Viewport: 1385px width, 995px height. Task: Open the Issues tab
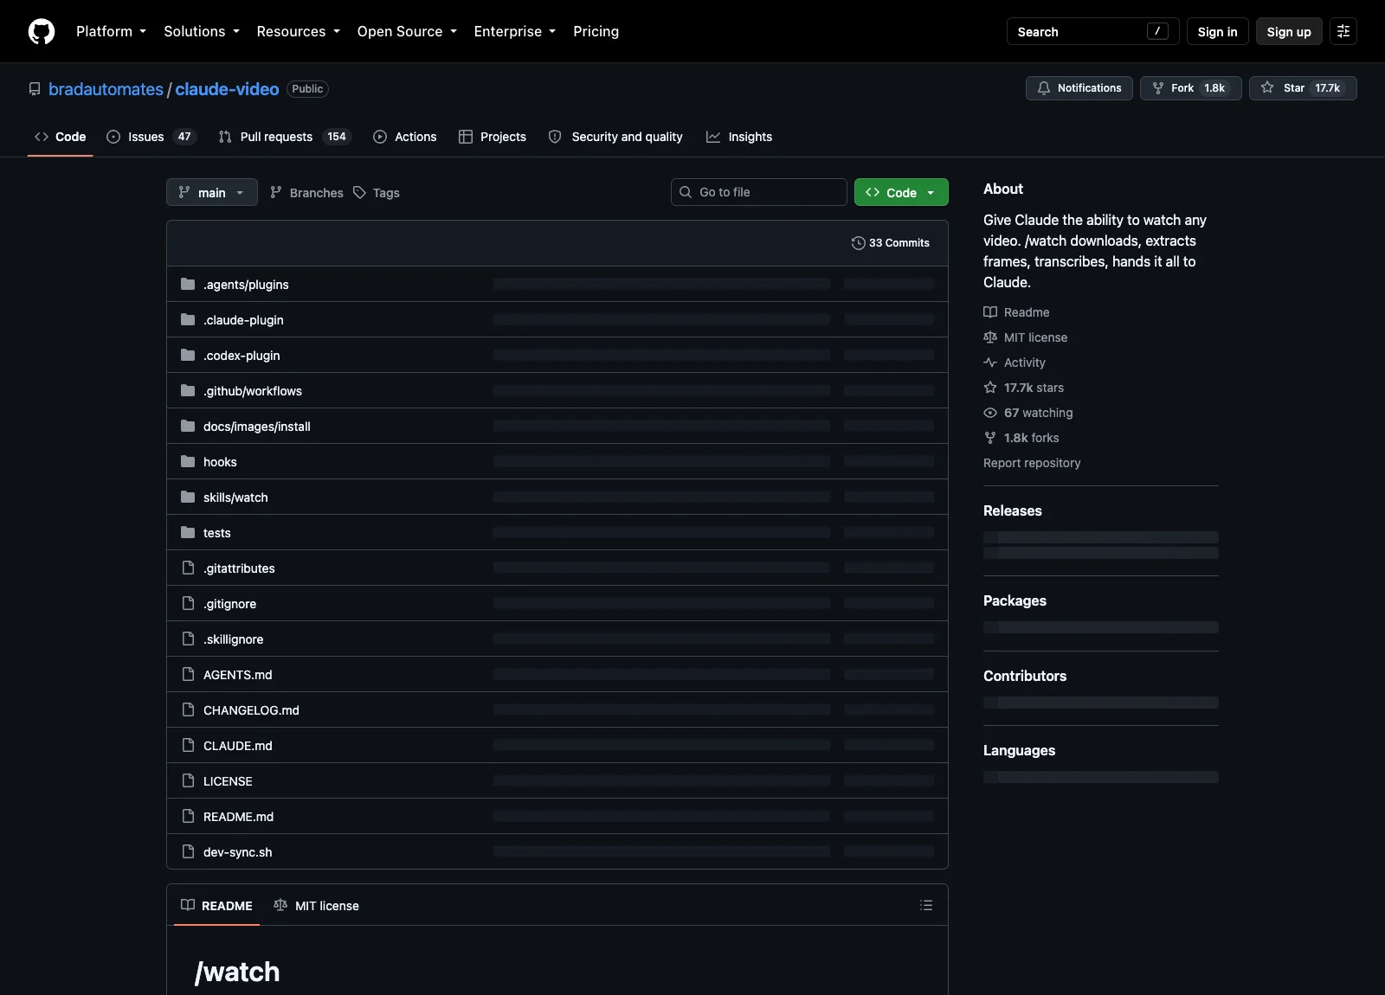[x=151, y=137]
